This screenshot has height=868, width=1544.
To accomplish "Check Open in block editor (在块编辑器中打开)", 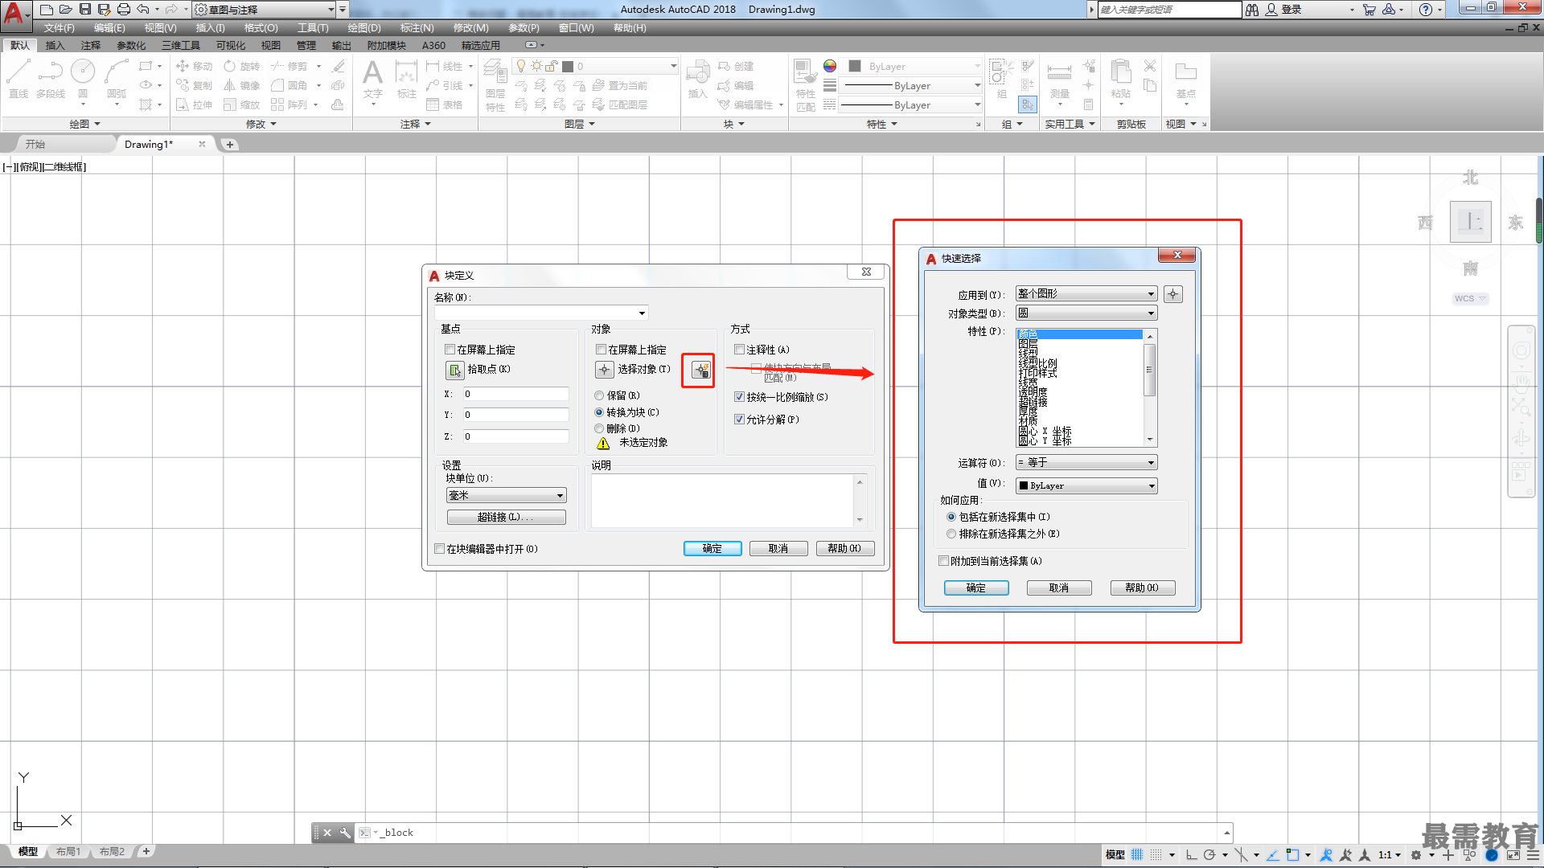I will (x=439, y=549).
